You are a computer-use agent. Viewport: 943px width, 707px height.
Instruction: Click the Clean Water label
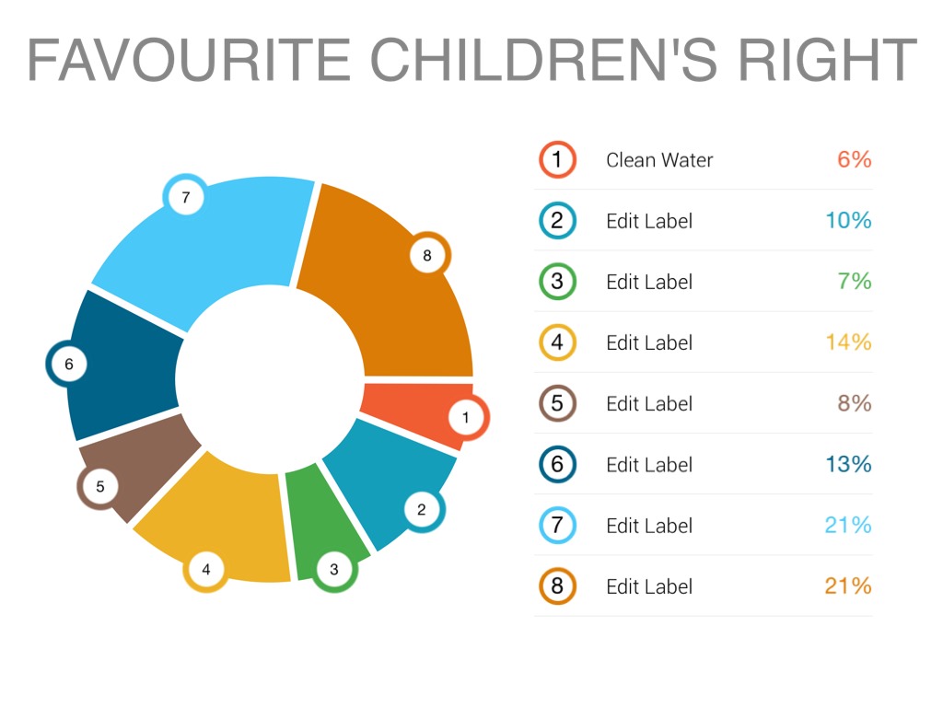pyautogui.click(x=659, y=160)
